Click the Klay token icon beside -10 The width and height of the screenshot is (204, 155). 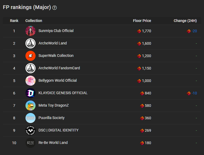coord(189,93)
